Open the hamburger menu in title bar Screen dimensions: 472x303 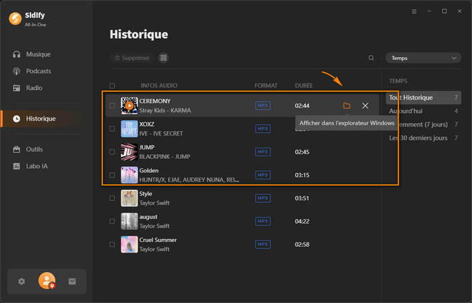[414, 11]
